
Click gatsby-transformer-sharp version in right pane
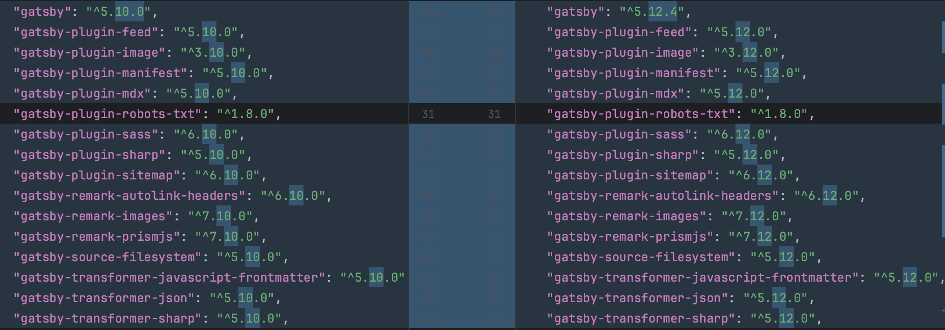[x=783, y=318]
